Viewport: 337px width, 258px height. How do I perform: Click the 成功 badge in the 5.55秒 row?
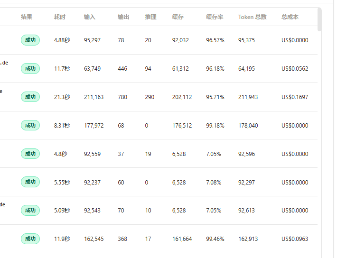point(30,182)
